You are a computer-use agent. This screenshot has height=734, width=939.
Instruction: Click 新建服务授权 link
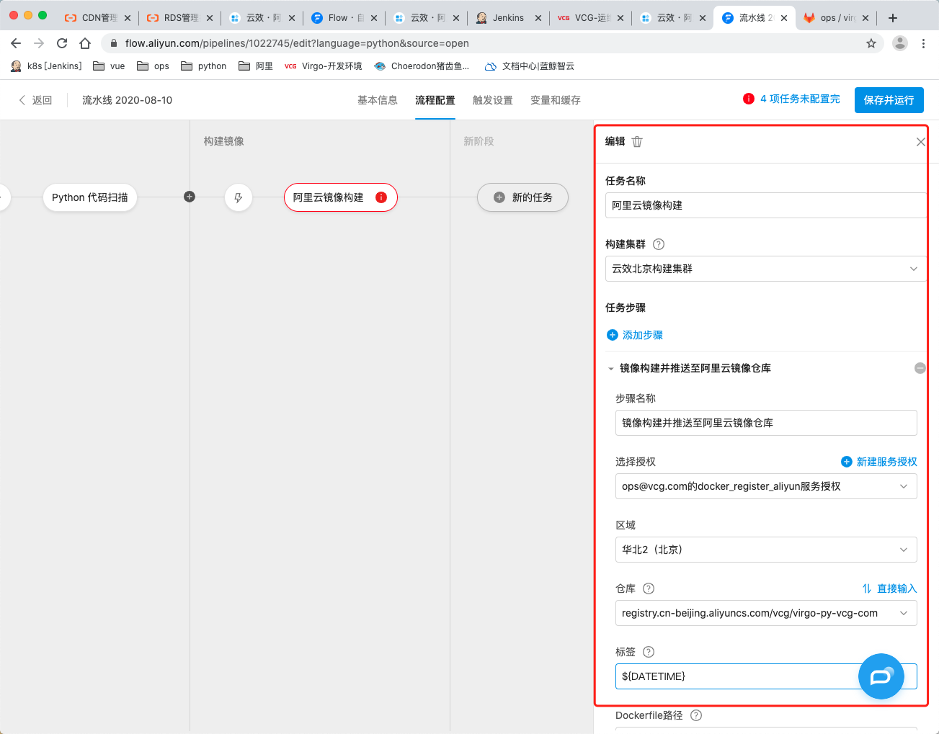point(879,462)
